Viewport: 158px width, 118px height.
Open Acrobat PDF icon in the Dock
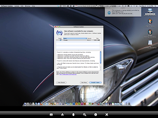pyautogui.click(x=87, y=104)
